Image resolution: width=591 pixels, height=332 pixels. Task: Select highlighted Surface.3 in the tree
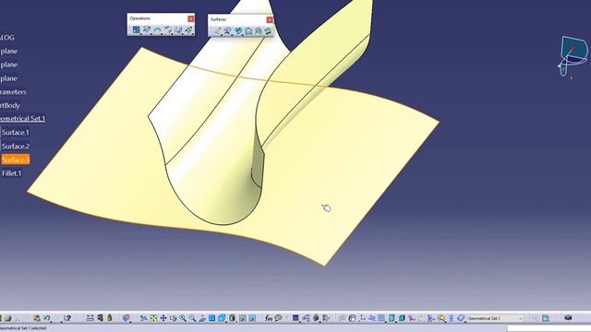tap(16, 160)
